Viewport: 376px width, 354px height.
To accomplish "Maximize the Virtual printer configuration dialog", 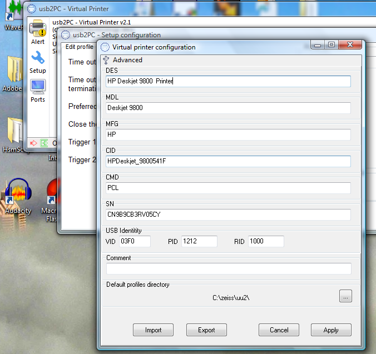I will coord(332,45).
